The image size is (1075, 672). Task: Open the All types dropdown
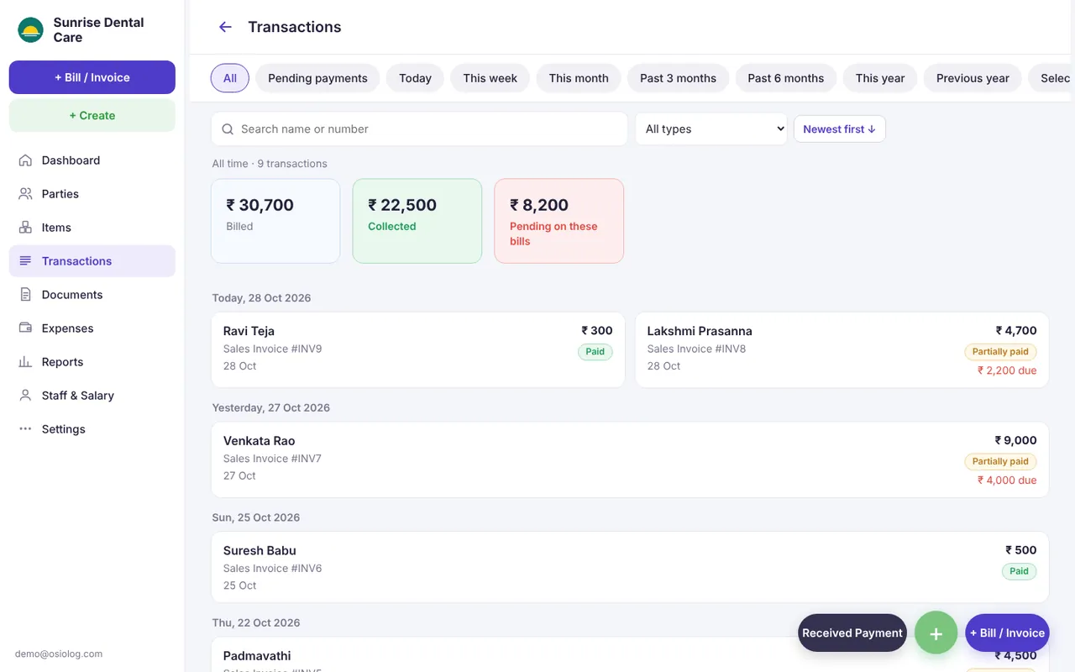(711, 129)
